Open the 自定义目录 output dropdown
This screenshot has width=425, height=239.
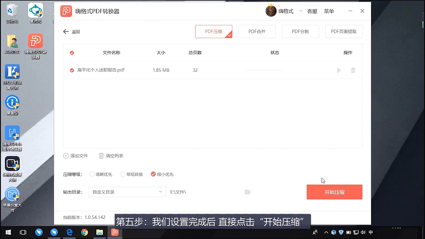(127, 192)
